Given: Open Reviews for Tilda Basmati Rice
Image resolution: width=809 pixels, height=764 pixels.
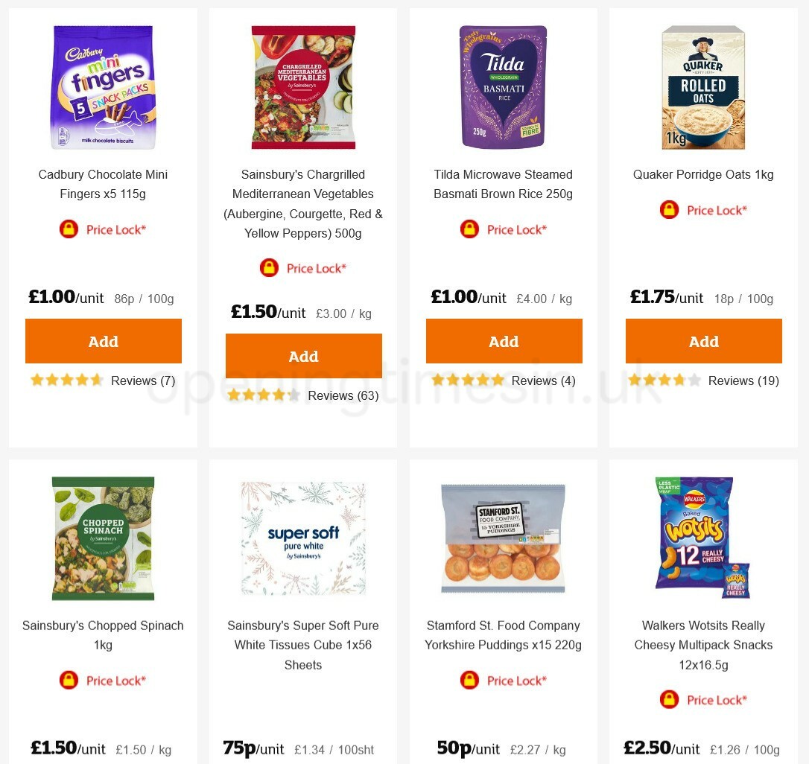Looking at the screenshot, I should [543, 381].
